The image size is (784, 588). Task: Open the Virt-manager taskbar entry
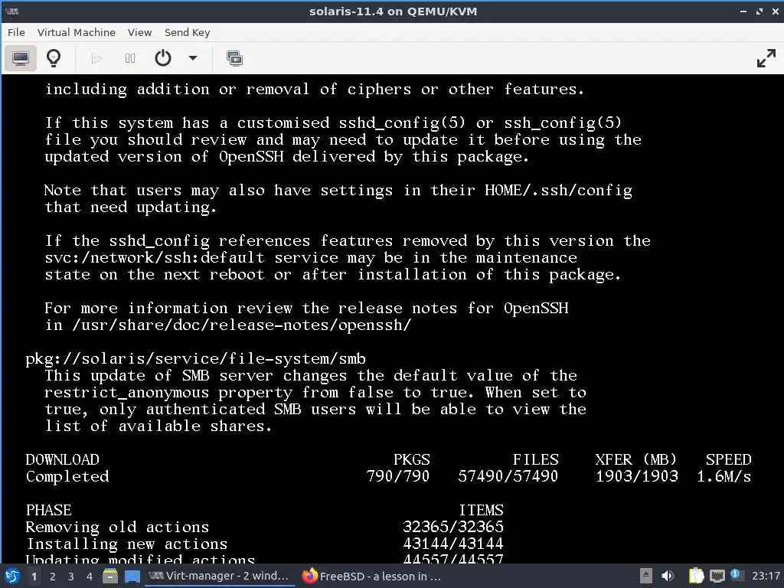pyautogui.click(x=219, y=576)
